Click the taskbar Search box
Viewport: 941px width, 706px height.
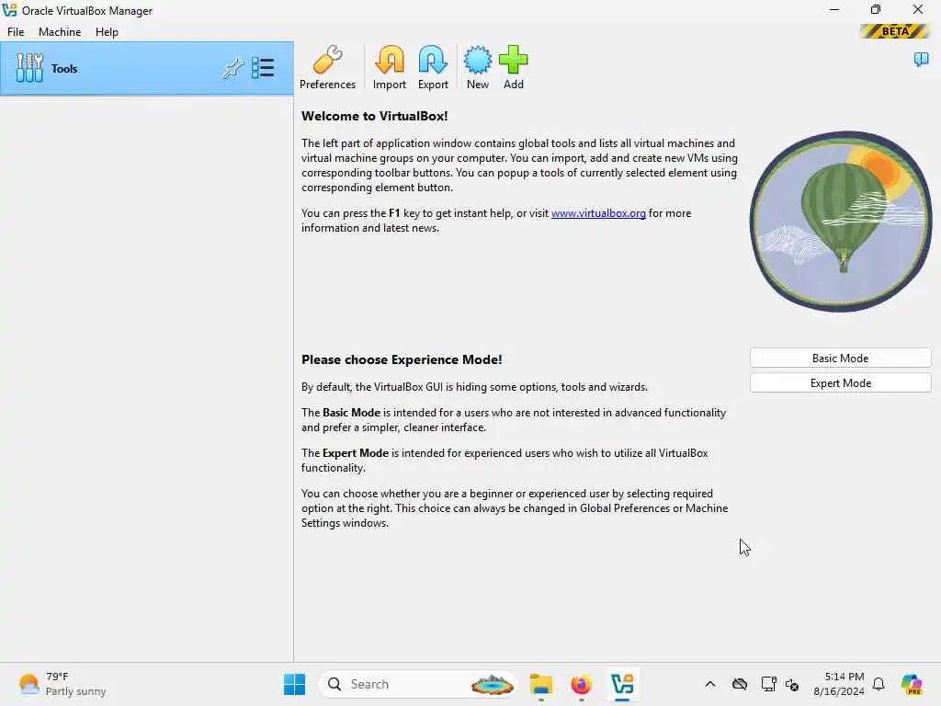coord(418,684)
